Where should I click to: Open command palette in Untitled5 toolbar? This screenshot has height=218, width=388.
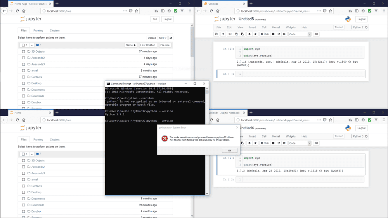pyautogui.click(x=316, y=34)
